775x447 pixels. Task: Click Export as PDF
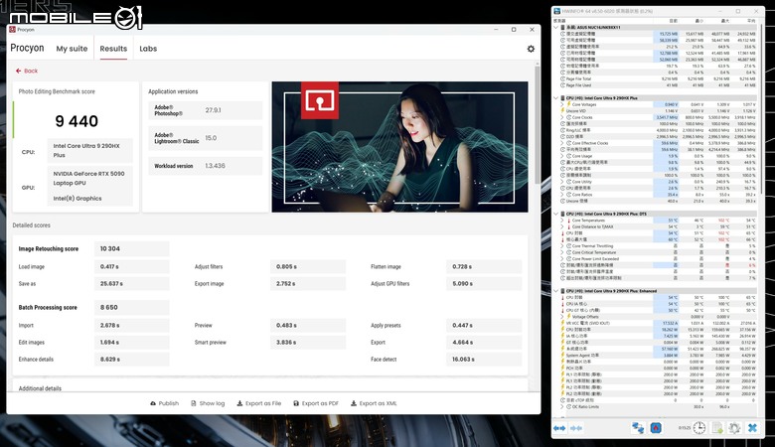click(x=316, y=403)
